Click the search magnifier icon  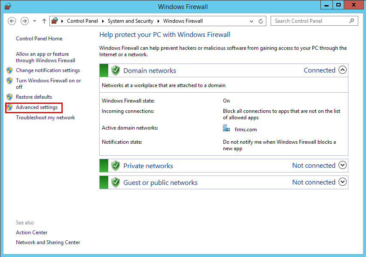[352, 21]
